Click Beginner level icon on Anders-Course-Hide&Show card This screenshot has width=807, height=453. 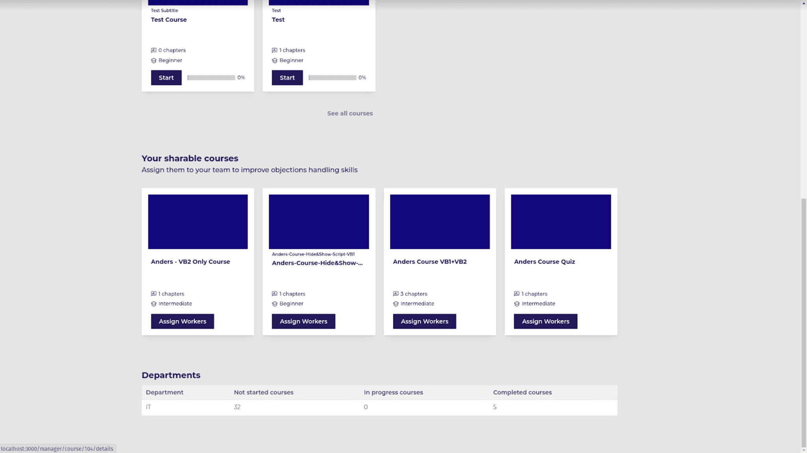[x=275, y=304]
